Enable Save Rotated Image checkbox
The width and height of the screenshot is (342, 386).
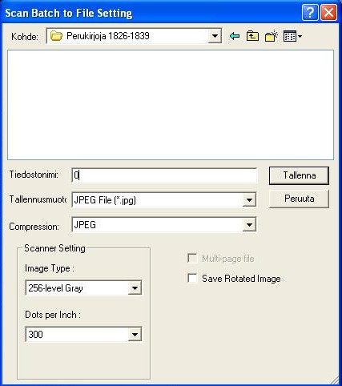[192, 278]
